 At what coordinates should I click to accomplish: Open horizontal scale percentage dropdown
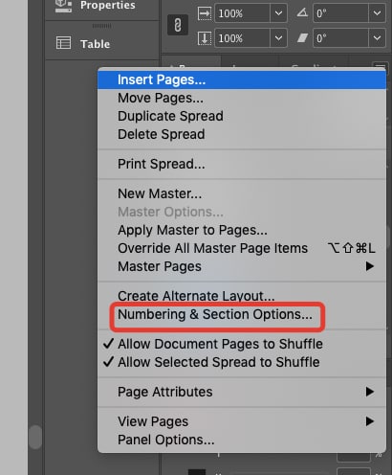278,13
